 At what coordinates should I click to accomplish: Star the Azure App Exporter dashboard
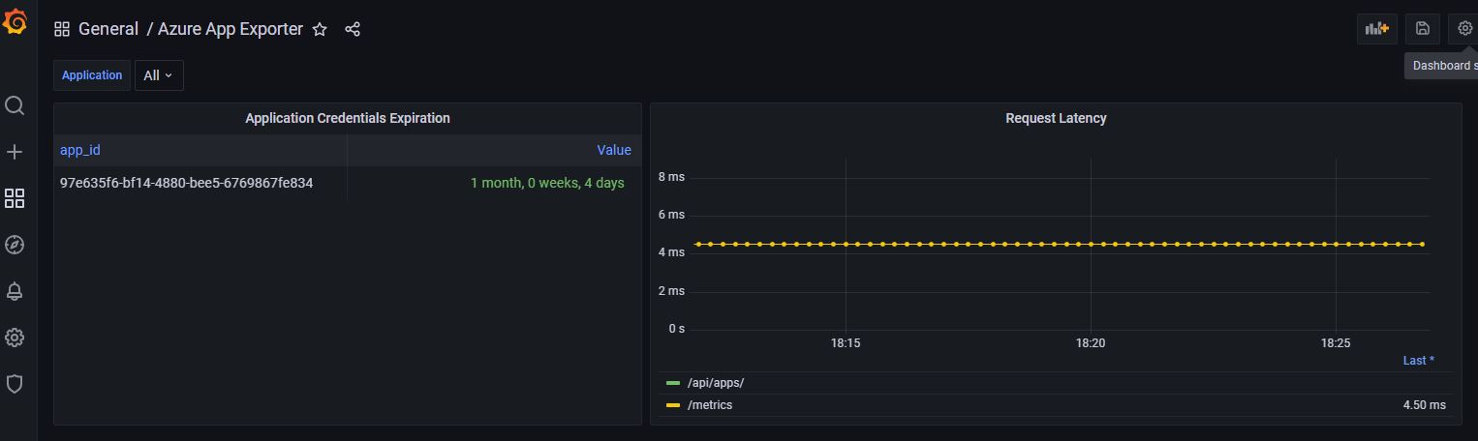[x=320, y=29]
